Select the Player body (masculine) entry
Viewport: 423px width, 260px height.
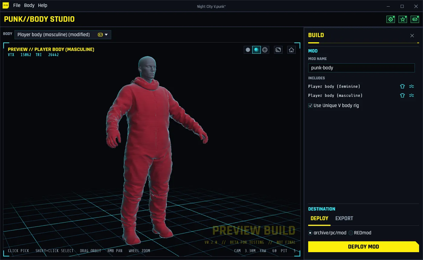(x=335, y=95)
